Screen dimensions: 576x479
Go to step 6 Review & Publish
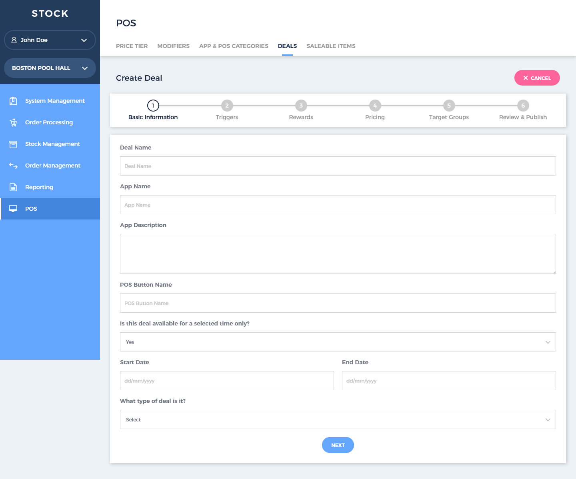coord(523,106)
